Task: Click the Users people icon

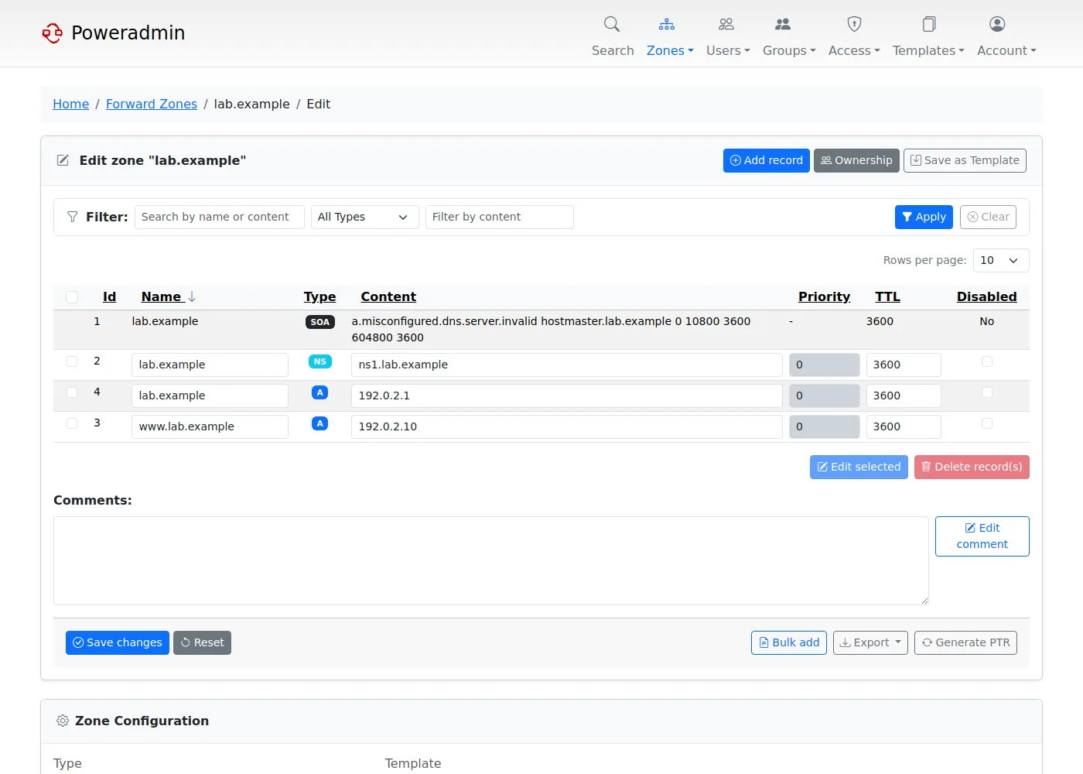Action: (x=726, y=24)
